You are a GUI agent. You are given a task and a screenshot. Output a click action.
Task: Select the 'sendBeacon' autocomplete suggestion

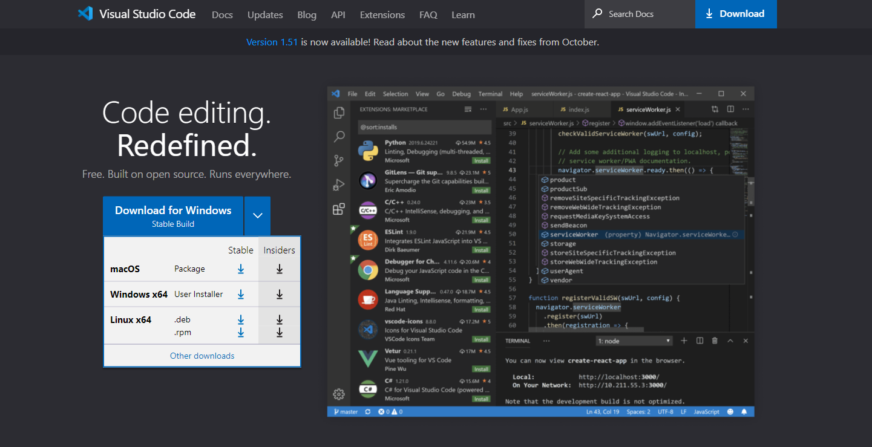pyautogui.click(x=568, y=226)
